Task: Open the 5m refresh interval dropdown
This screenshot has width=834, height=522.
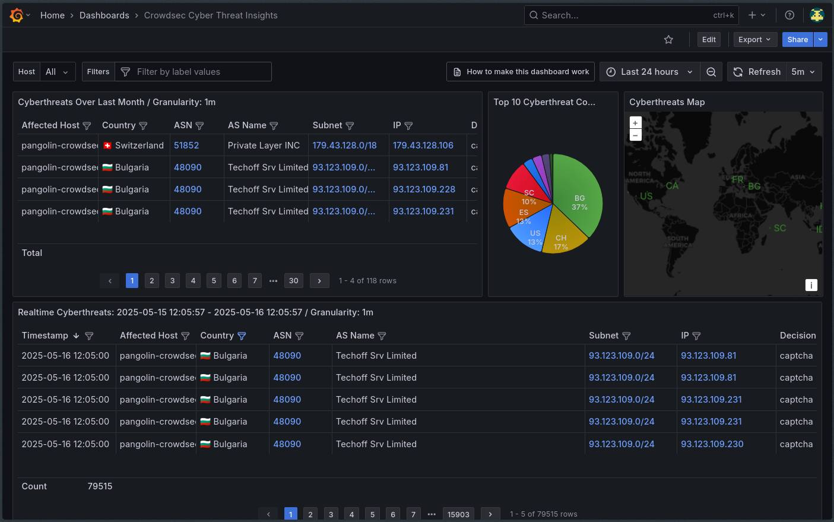Action: tap(804, 72)
